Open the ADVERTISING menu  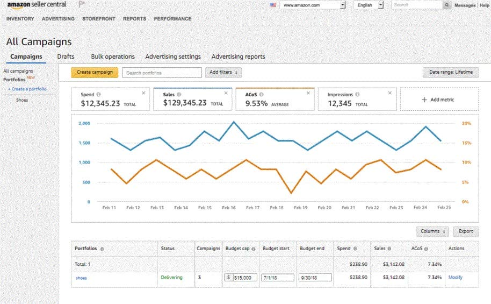58,19
